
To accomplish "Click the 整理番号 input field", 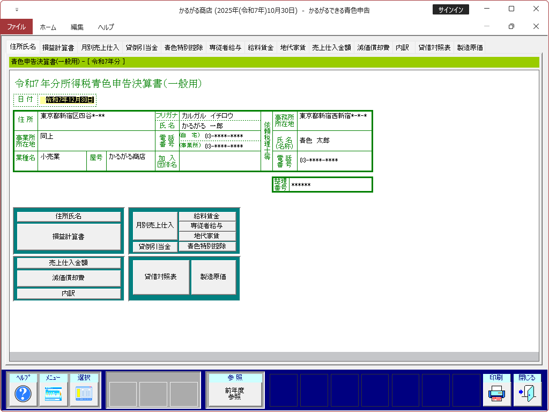I will 330,185.
